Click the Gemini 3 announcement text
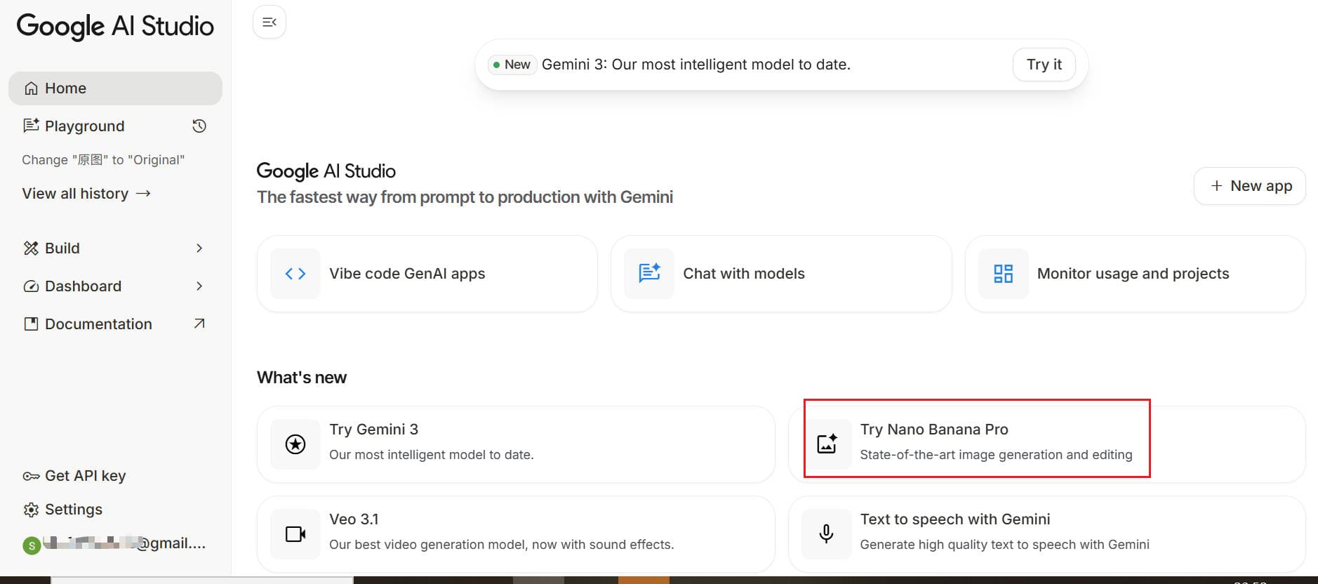Viewport: 1318px width, 584px height. [696, 65]
